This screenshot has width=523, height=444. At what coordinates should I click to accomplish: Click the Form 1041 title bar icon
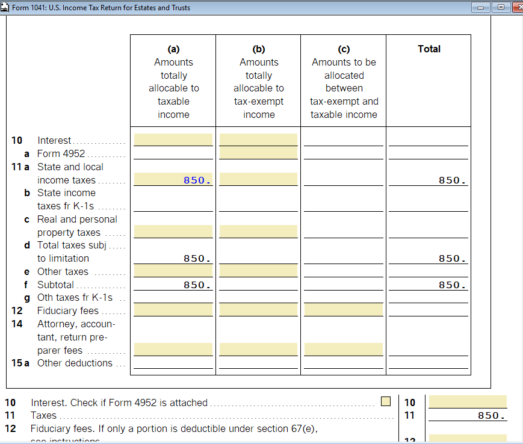(x=5, y=8)
